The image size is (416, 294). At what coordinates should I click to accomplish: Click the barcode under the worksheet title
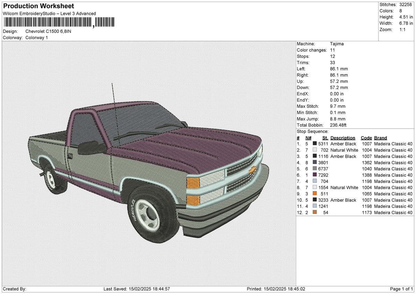(x=59, y=23)
